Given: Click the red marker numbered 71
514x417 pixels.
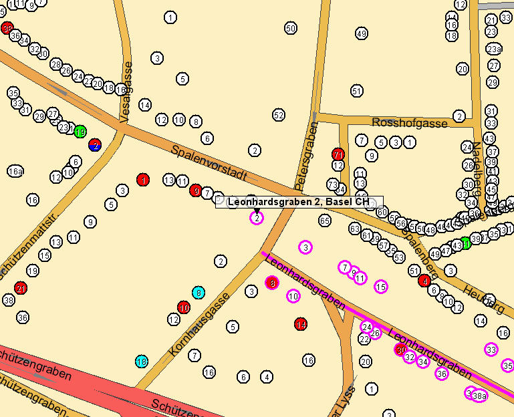Looking at the screenshot, I should point(338,154).
